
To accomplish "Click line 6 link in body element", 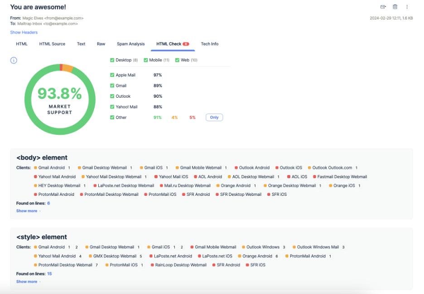I will point(48,203).
